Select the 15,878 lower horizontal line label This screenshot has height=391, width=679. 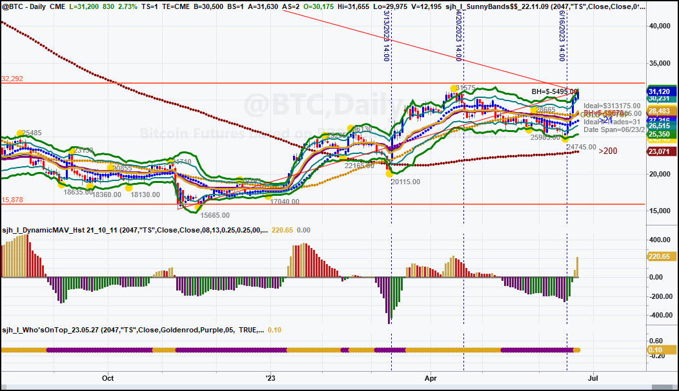point(12,200)
